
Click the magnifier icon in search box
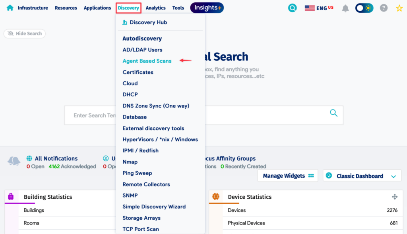point(333,113)
